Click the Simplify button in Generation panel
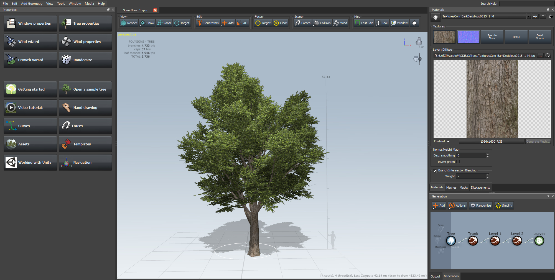This screenshot has height=280, width=555. click(x=504, y=205)
